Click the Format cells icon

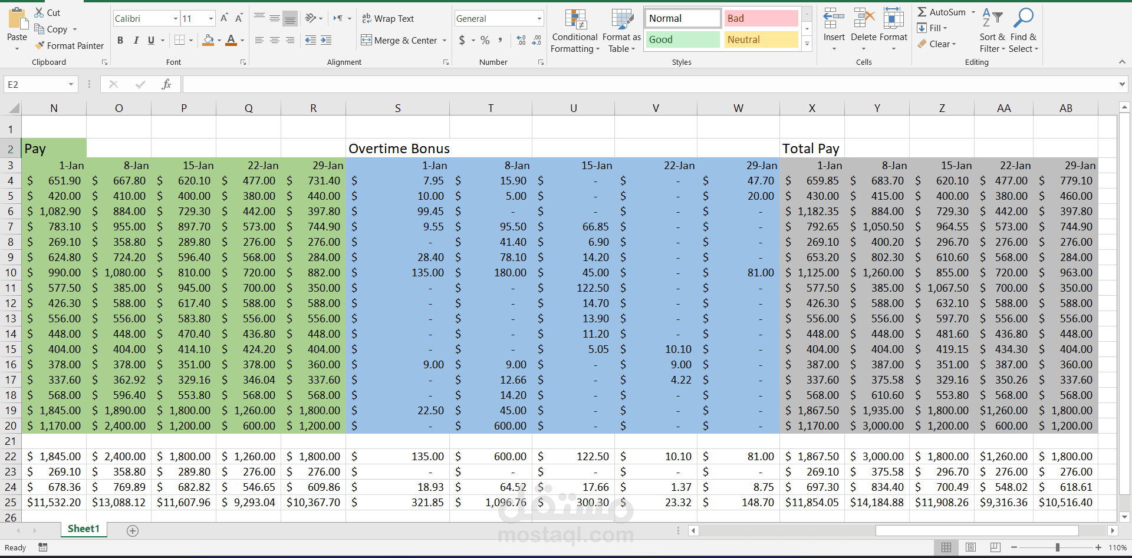[894, 18]
